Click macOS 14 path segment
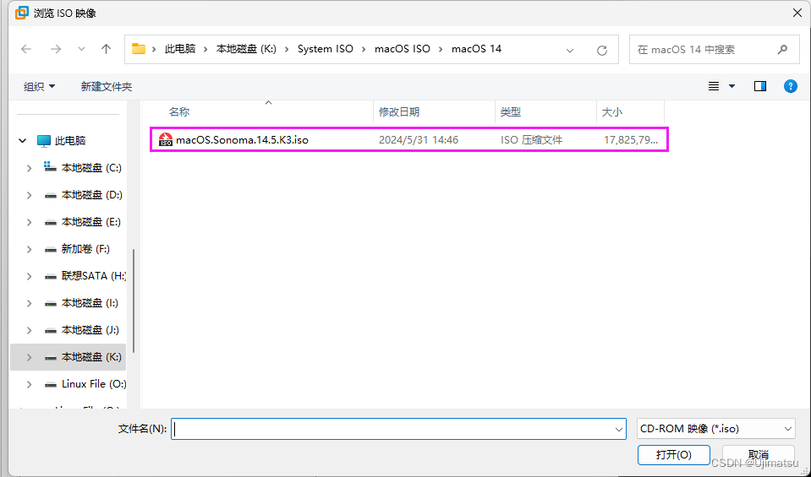 click(x=476, y=49)
